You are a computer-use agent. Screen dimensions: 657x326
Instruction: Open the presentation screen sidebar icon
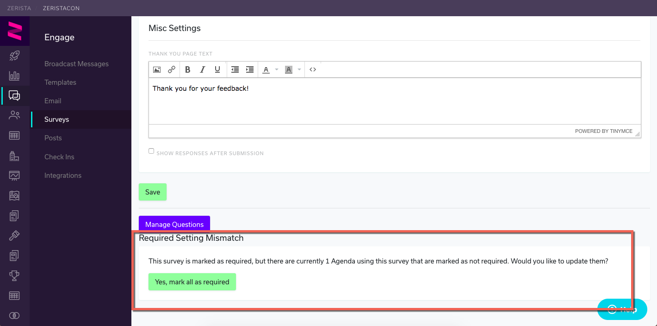click(x=14, y=176)
